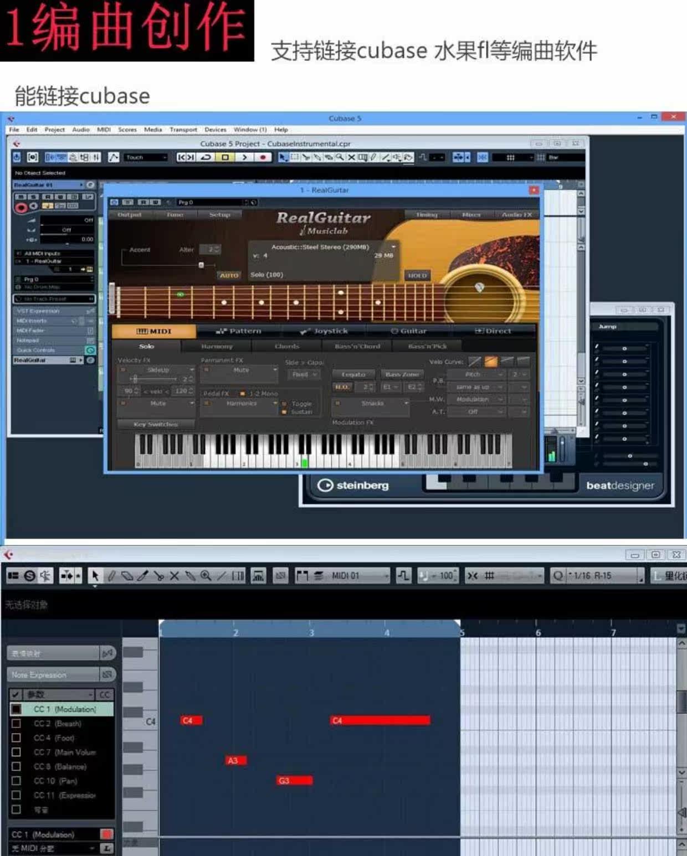Select the Line tool in Key Editor toolbar
Screen dimensions: 687x856
(x=222, y=576)
